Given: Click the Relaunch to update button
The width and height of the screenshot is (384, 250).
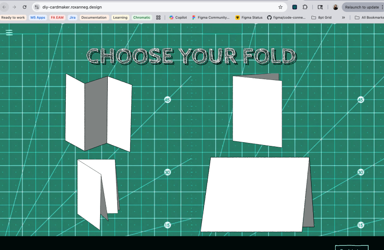Looking at the screenshot, I should 362,7.
